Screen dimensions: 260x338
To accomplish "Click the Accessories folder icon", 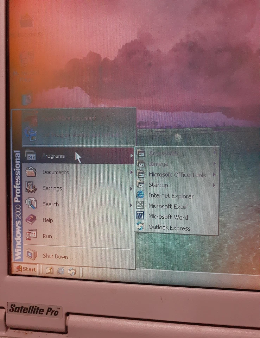I will click(140, 153).
